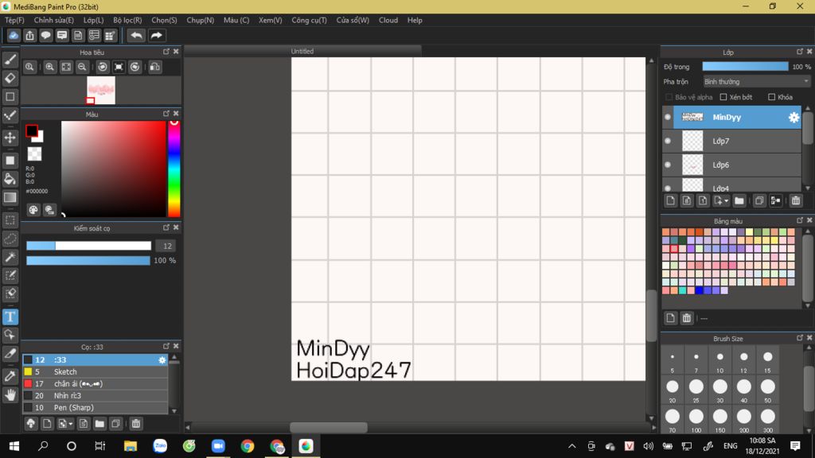The height and width of the screenshot is (458, 815).
Task: Click the navigator canvas thumbnail
Action: point(101,91)
